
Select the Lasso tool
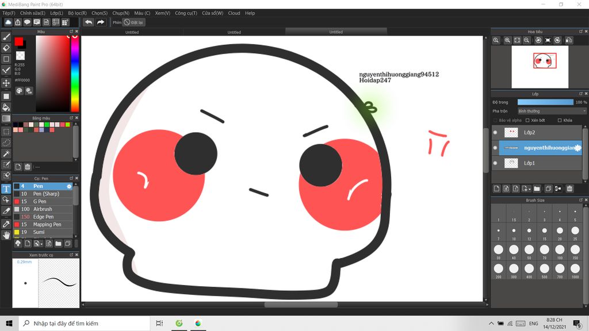click(6, 143)
